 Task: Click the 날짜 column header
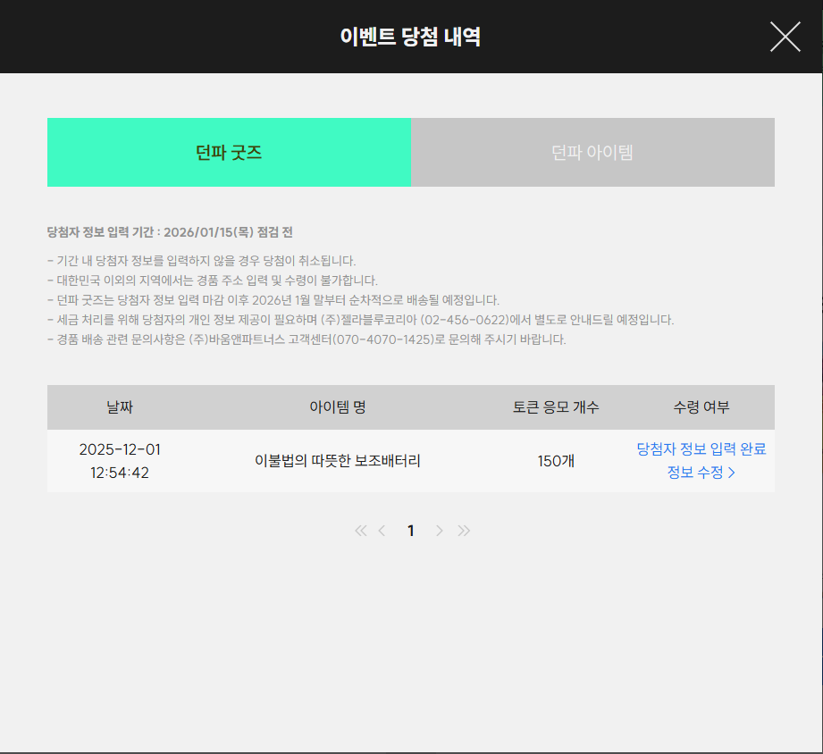[120, 407]
